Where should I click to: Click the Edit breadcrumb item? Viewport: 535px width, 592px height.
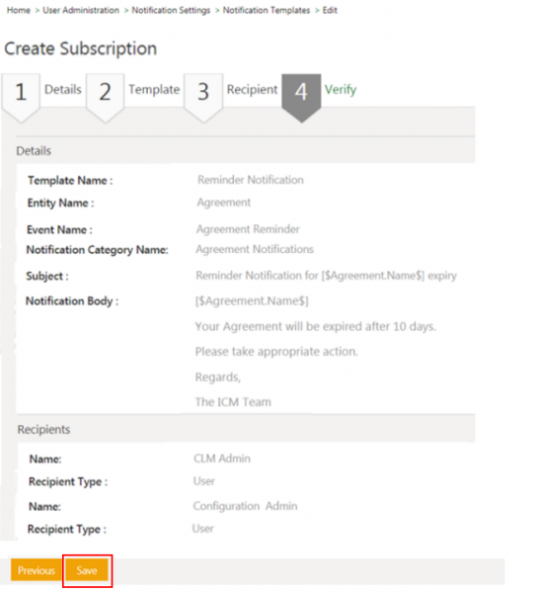(x=330, y=10)
